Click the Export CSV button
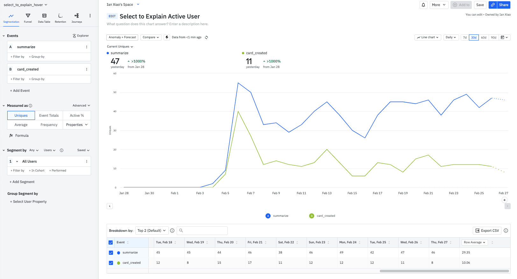 coord(487,231)
